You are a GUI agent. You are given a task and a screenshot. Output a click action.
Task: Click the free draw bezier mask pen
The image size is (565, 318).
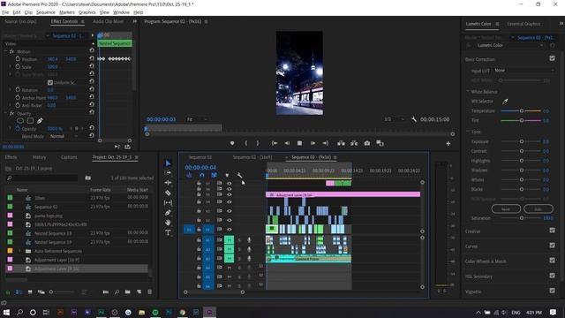pyautogui.click(x=40, y=121)
